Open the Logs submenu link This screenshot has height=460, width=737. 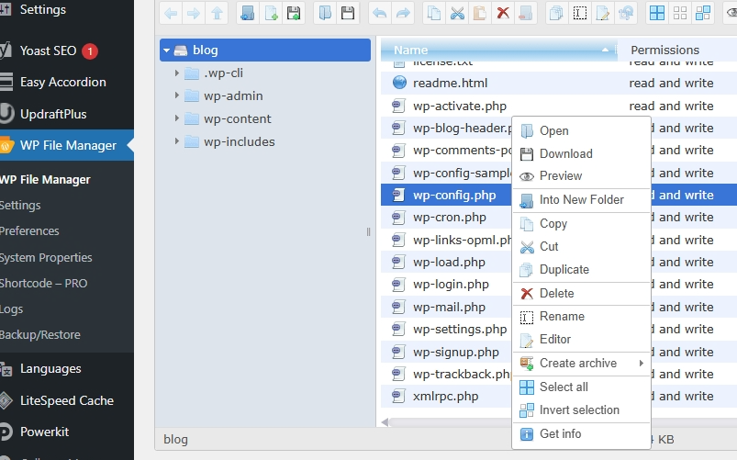(x=11, y=309)
